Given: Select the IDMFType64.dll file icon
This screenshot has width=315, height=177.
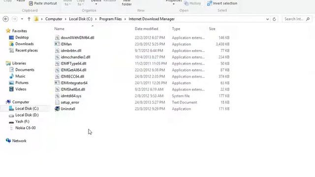Looking at the screenshot, I should 57,63.
